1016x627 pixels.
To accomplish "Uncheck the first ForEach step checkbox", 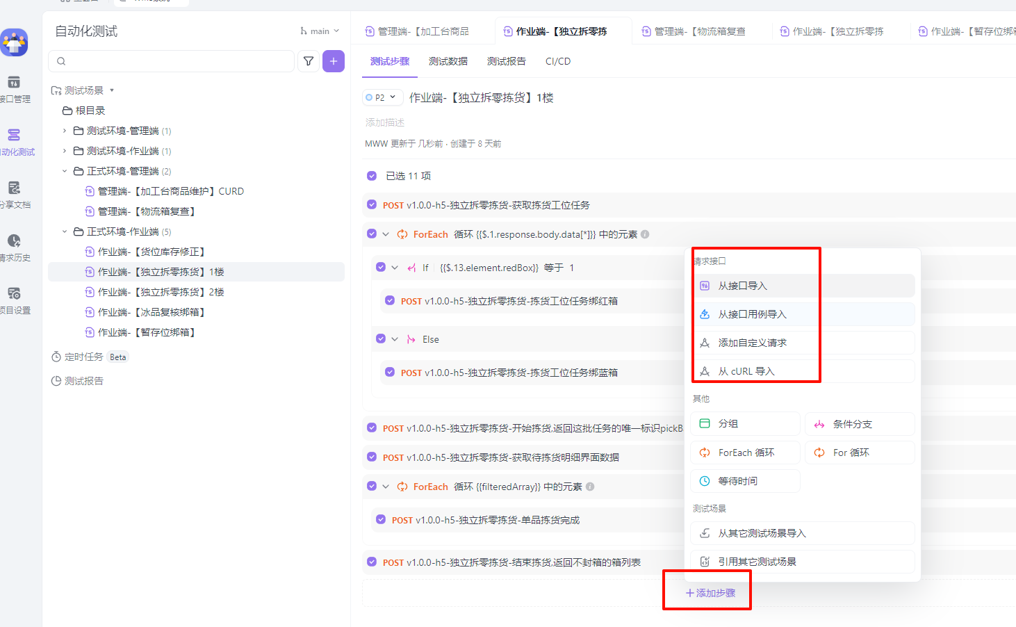I will 372,234.
